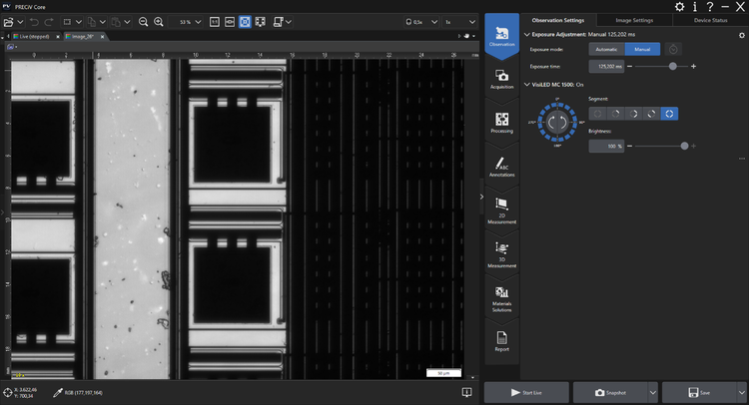Set exposure mode to Manual
749x405 pixels.
click(x=642, y=48)
